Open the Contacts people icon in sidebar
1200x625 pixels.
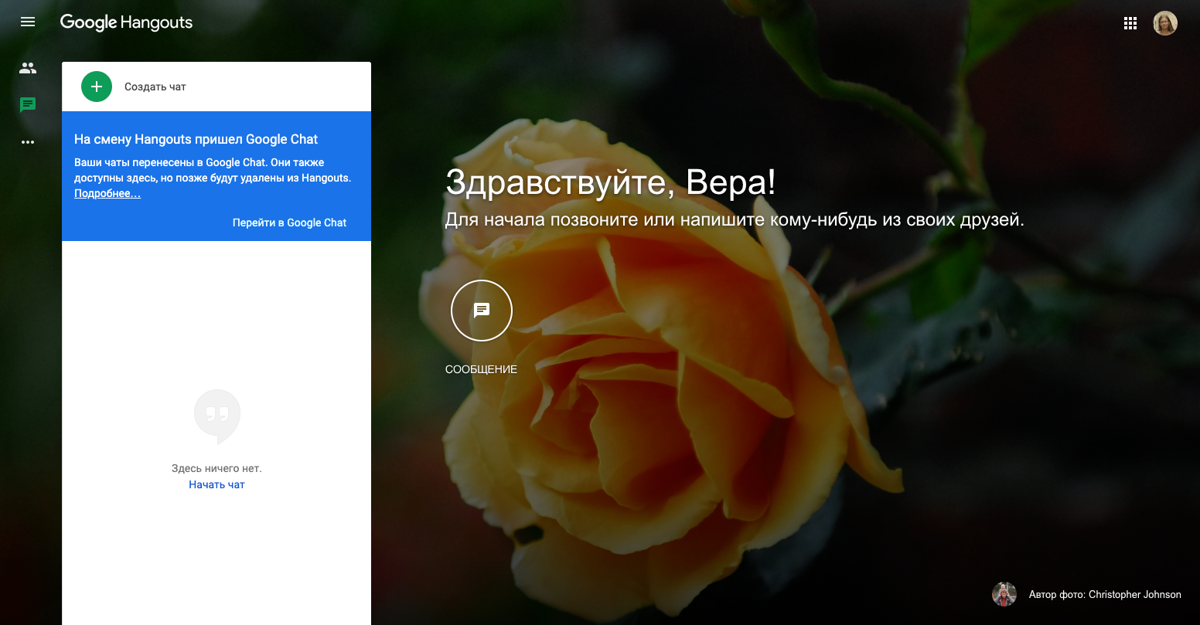click(28, 68)
